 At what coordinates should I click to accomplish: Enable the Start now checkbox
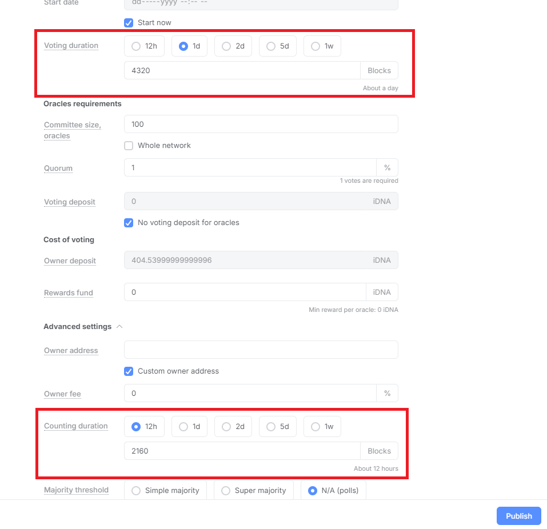click(x=129, y=22)
